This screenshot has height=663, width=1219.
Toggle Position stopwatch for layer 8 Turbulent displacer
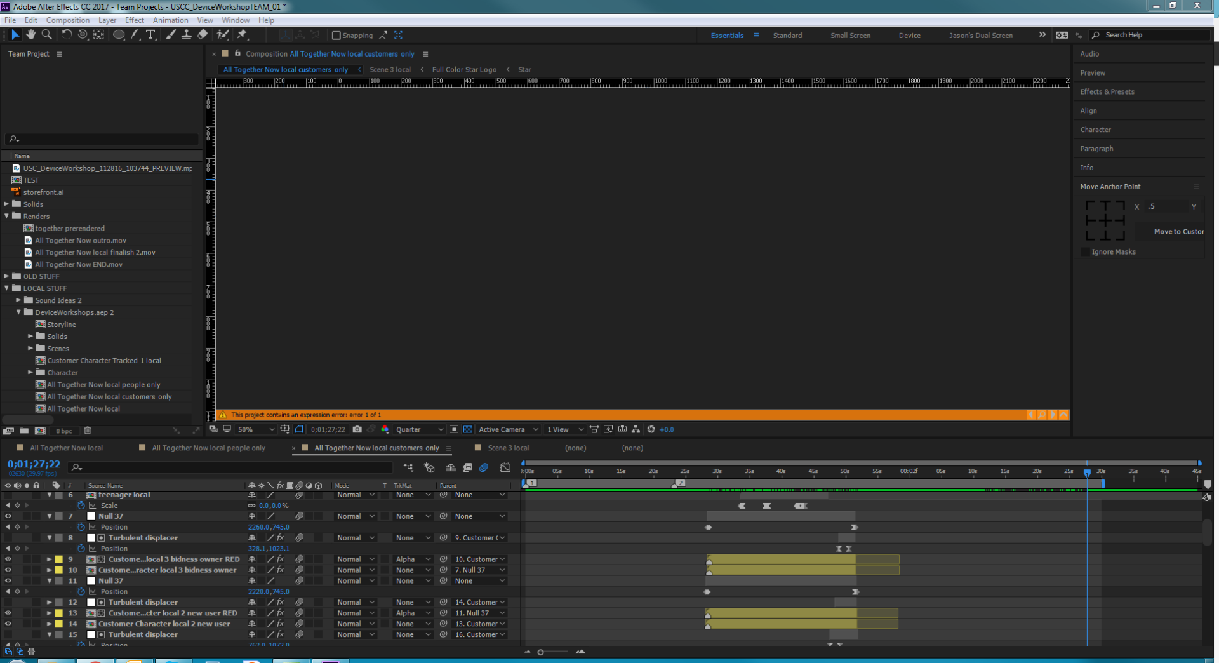(x=81, y=549)
